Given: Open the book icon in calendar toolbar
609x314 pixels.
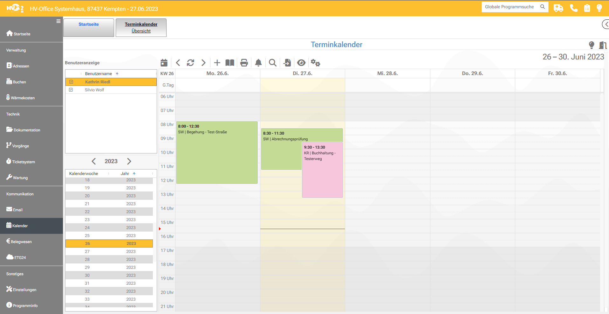Looking at the screenshot, I should point(230,63).
